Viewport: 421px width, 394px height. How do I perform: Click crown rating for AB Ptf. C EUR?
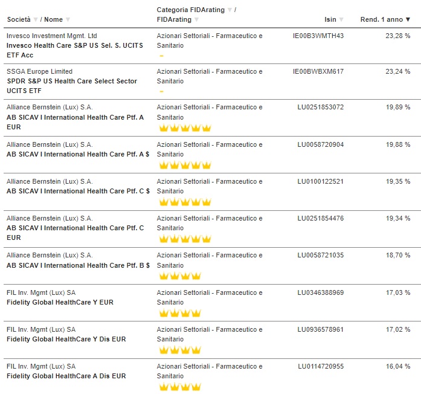185,238
